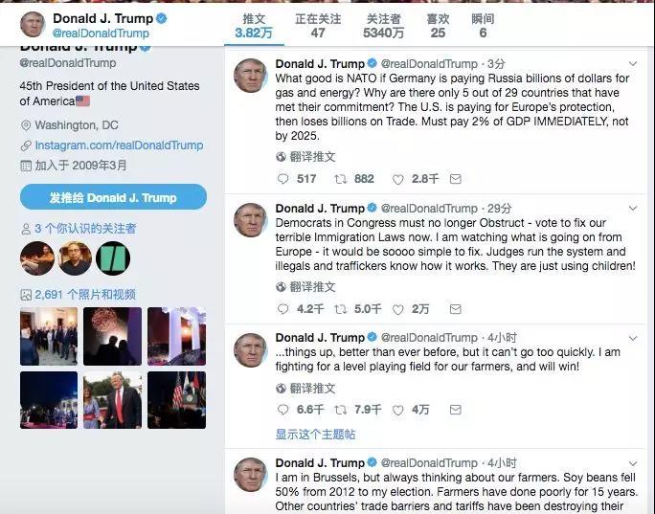Image resolution: width=655 pixels, height=514 pixels.
Task: Click 发推给 Donald J. Trump button
Action: tap(113, 197)
